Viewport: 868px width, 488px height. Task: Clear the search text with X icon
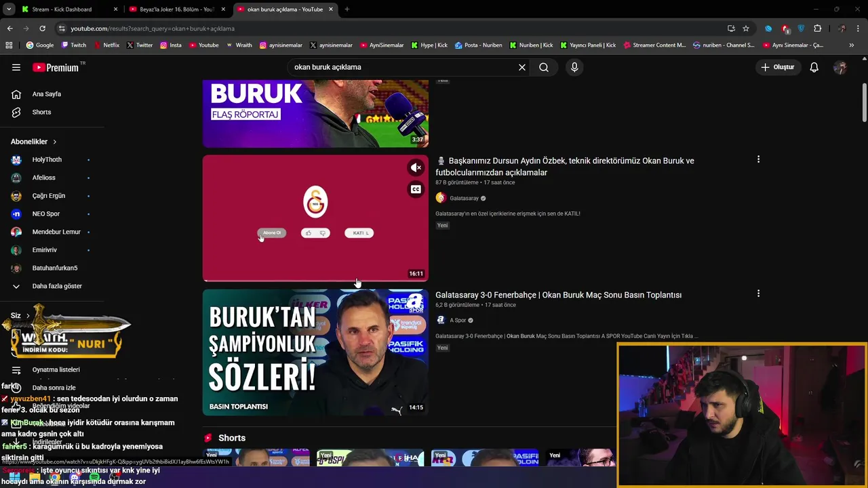pyautogui.click(x=522, y=67)
